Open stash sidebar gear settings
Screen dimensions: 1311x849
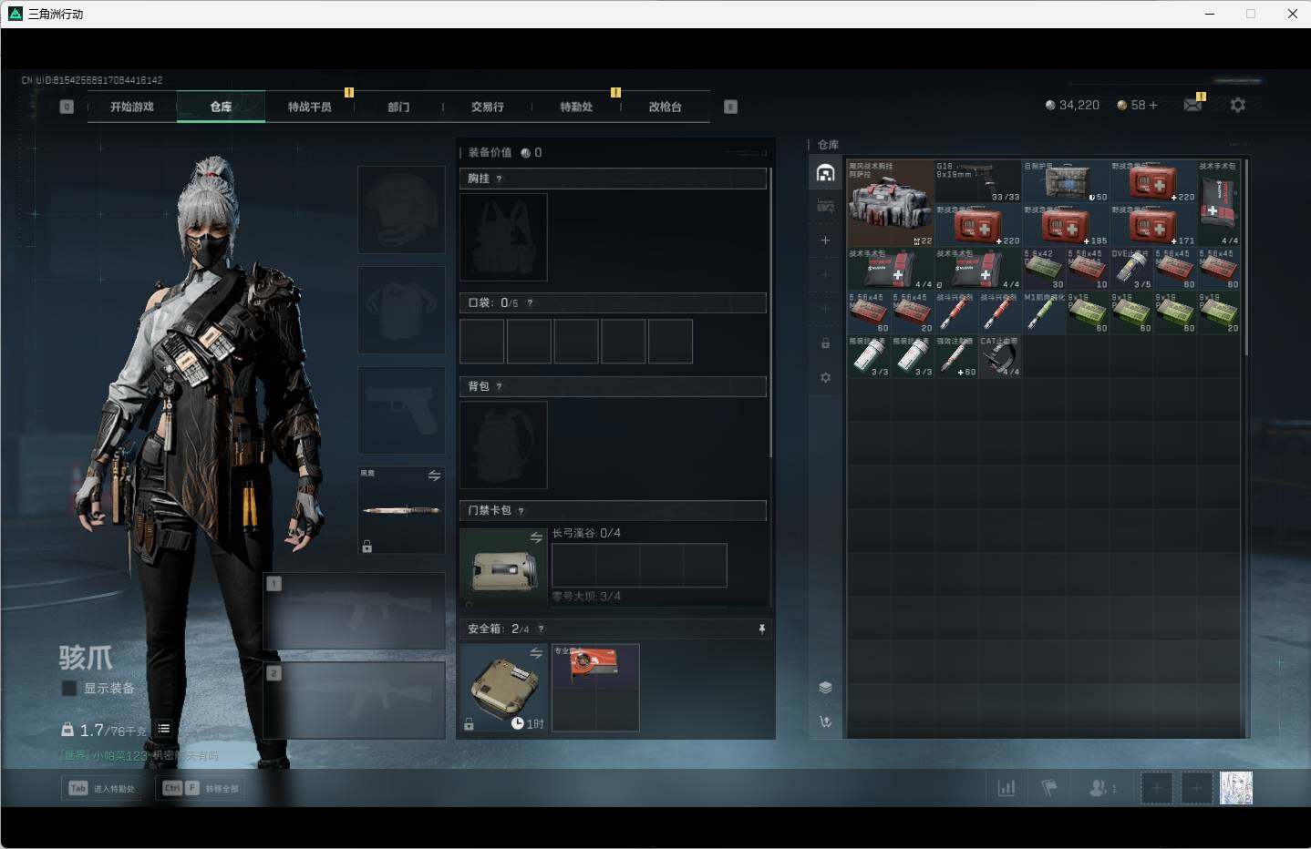point(825,377)
